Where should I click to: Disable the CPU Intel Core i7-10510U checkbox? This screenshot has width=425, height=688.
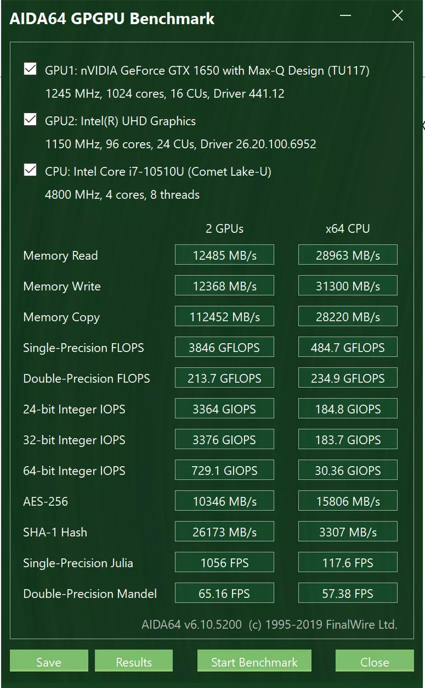[x=30, y=170]
